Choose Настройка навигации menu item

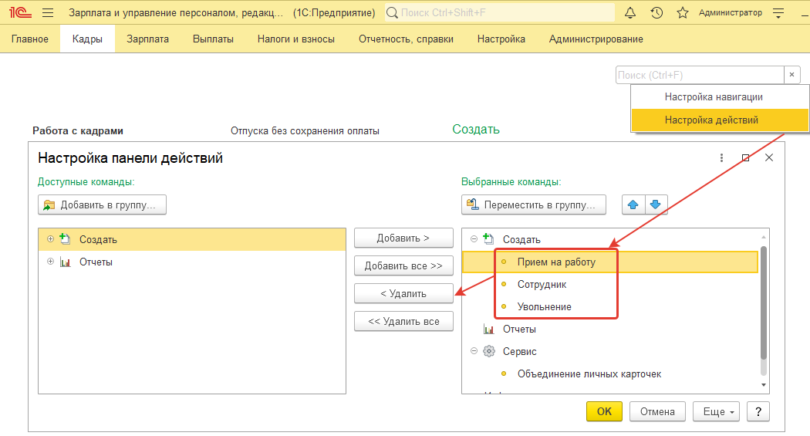pyautogui.click(x=714, y=97)
